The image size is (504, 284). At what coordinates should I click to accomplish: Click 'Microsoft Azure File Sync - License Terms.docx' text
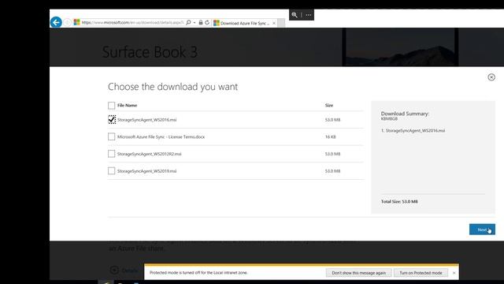click(x=161, y=136)
